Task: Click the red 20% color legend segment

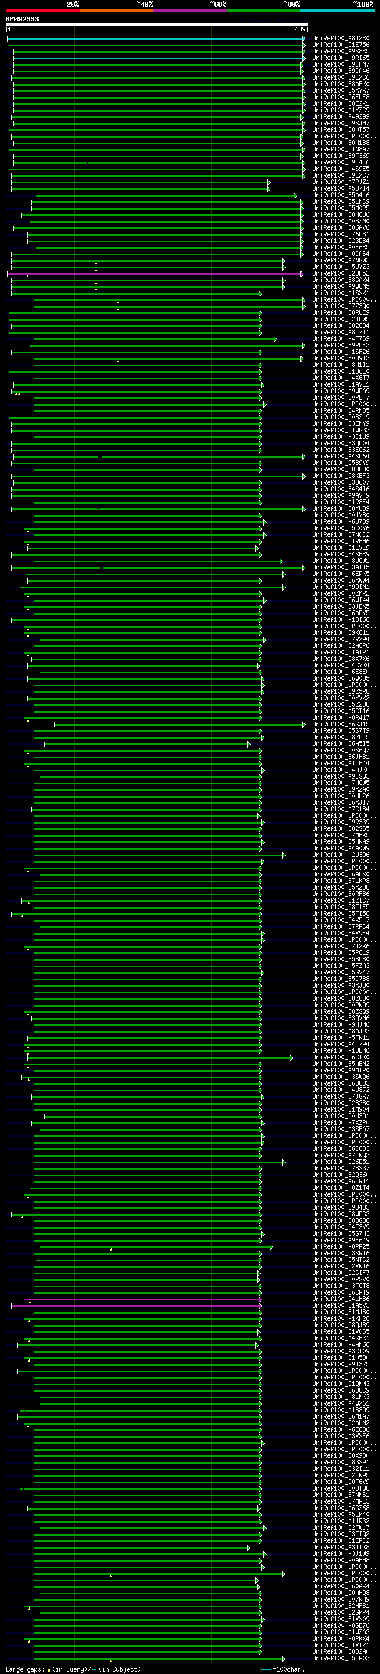Action: pyautogui.click(x=42, y=11)
